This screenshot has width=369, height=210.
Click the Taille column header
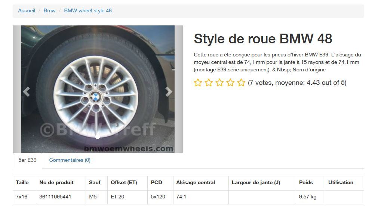(22, 182)
